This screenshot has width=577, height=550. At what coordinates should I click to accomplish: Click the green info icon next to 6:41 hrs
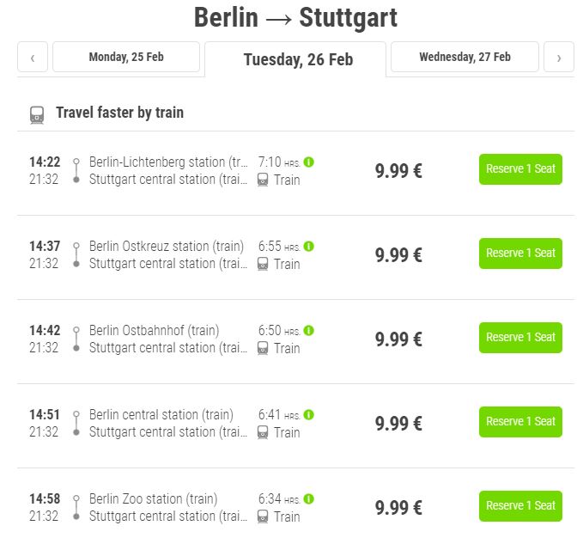click(309, 415)
